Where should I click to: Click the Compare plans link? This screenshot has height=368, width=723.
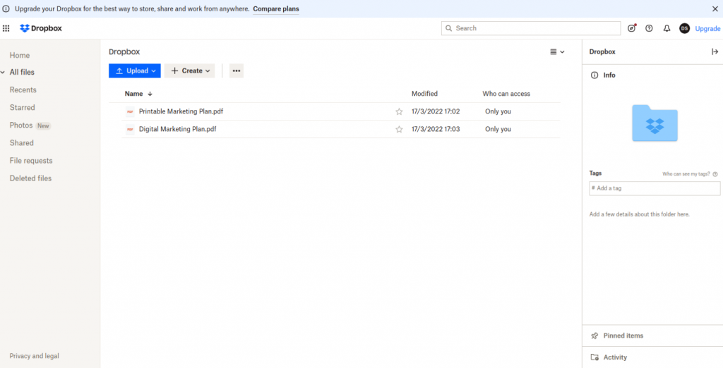[276, 9]
